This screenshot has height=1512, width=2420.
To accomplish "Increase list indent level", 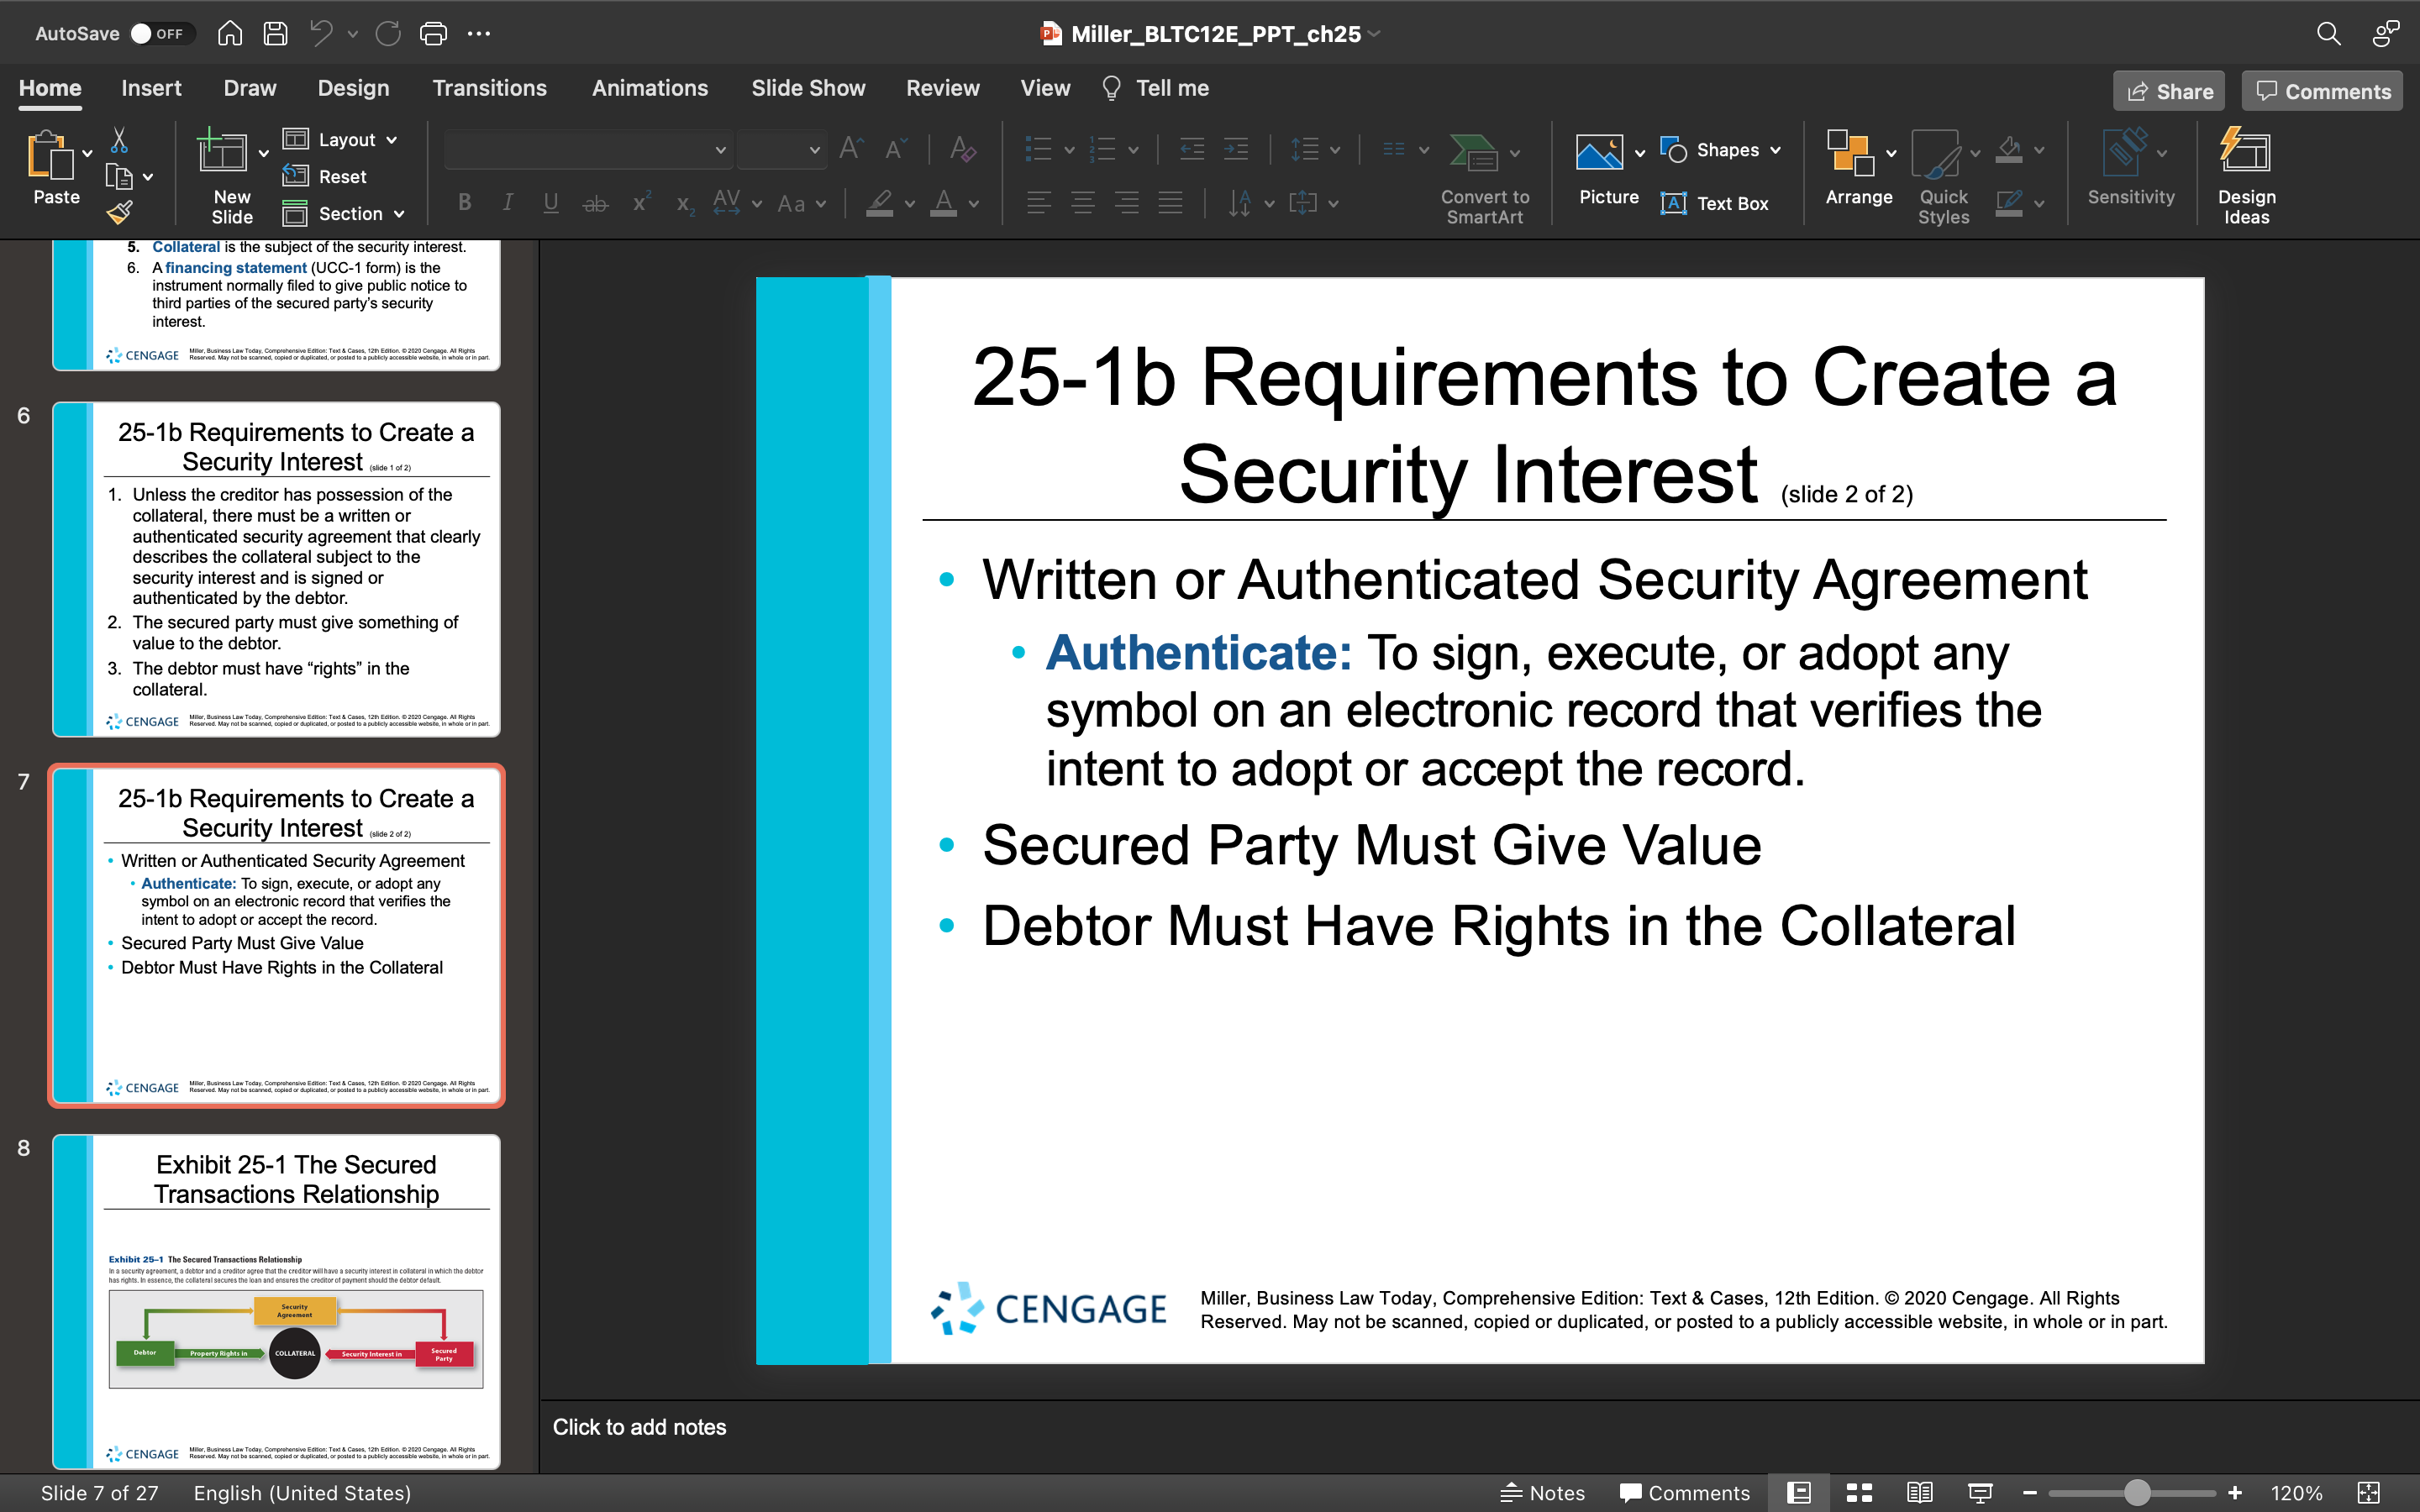I will [1236, 149].
